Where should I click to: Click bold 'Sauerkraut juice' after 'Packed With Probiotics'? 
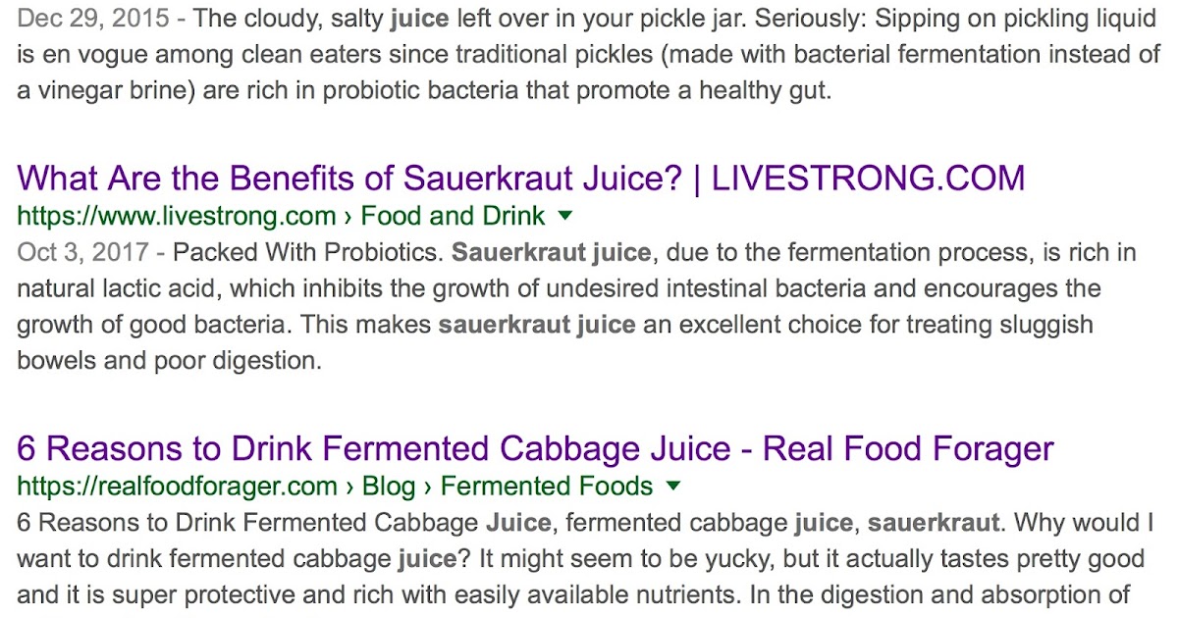point(551,253)
